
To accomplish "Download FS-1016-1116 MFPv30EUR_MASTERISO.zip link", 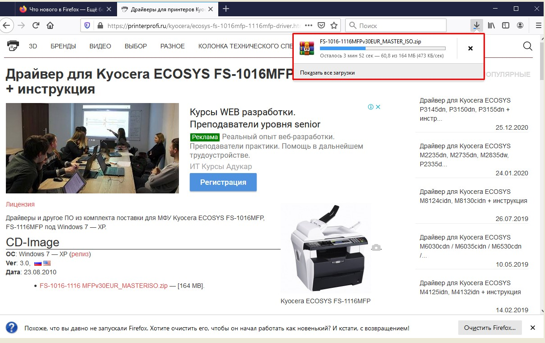I will [x=103, y=286].
